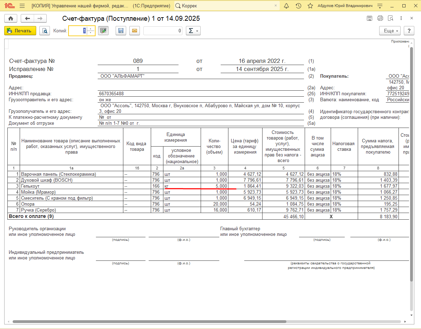
Task: Clear the search box text
Action: tap(276, 5)
